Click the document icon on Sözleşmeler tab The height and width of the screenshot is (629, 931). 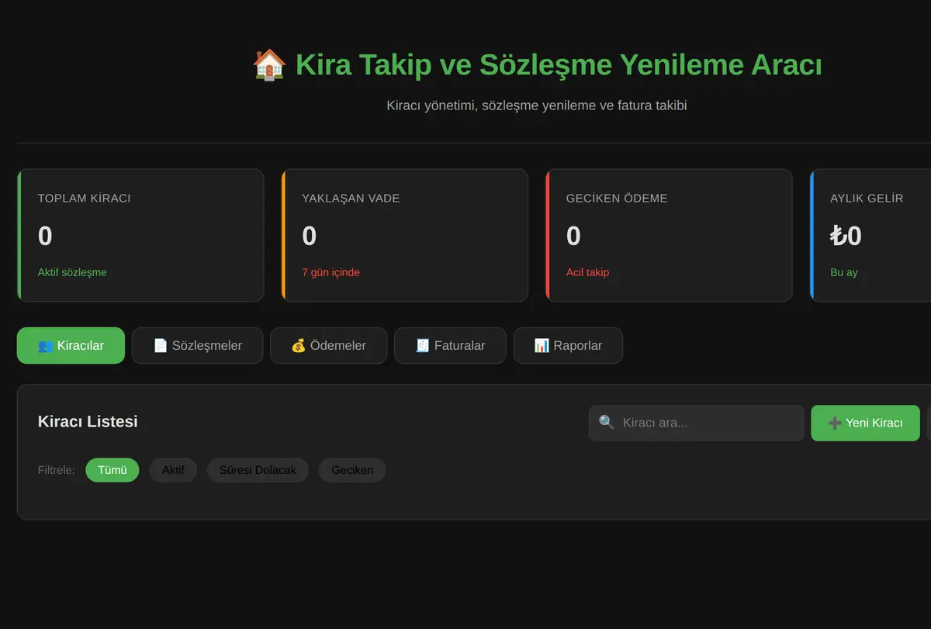(161, 345)
